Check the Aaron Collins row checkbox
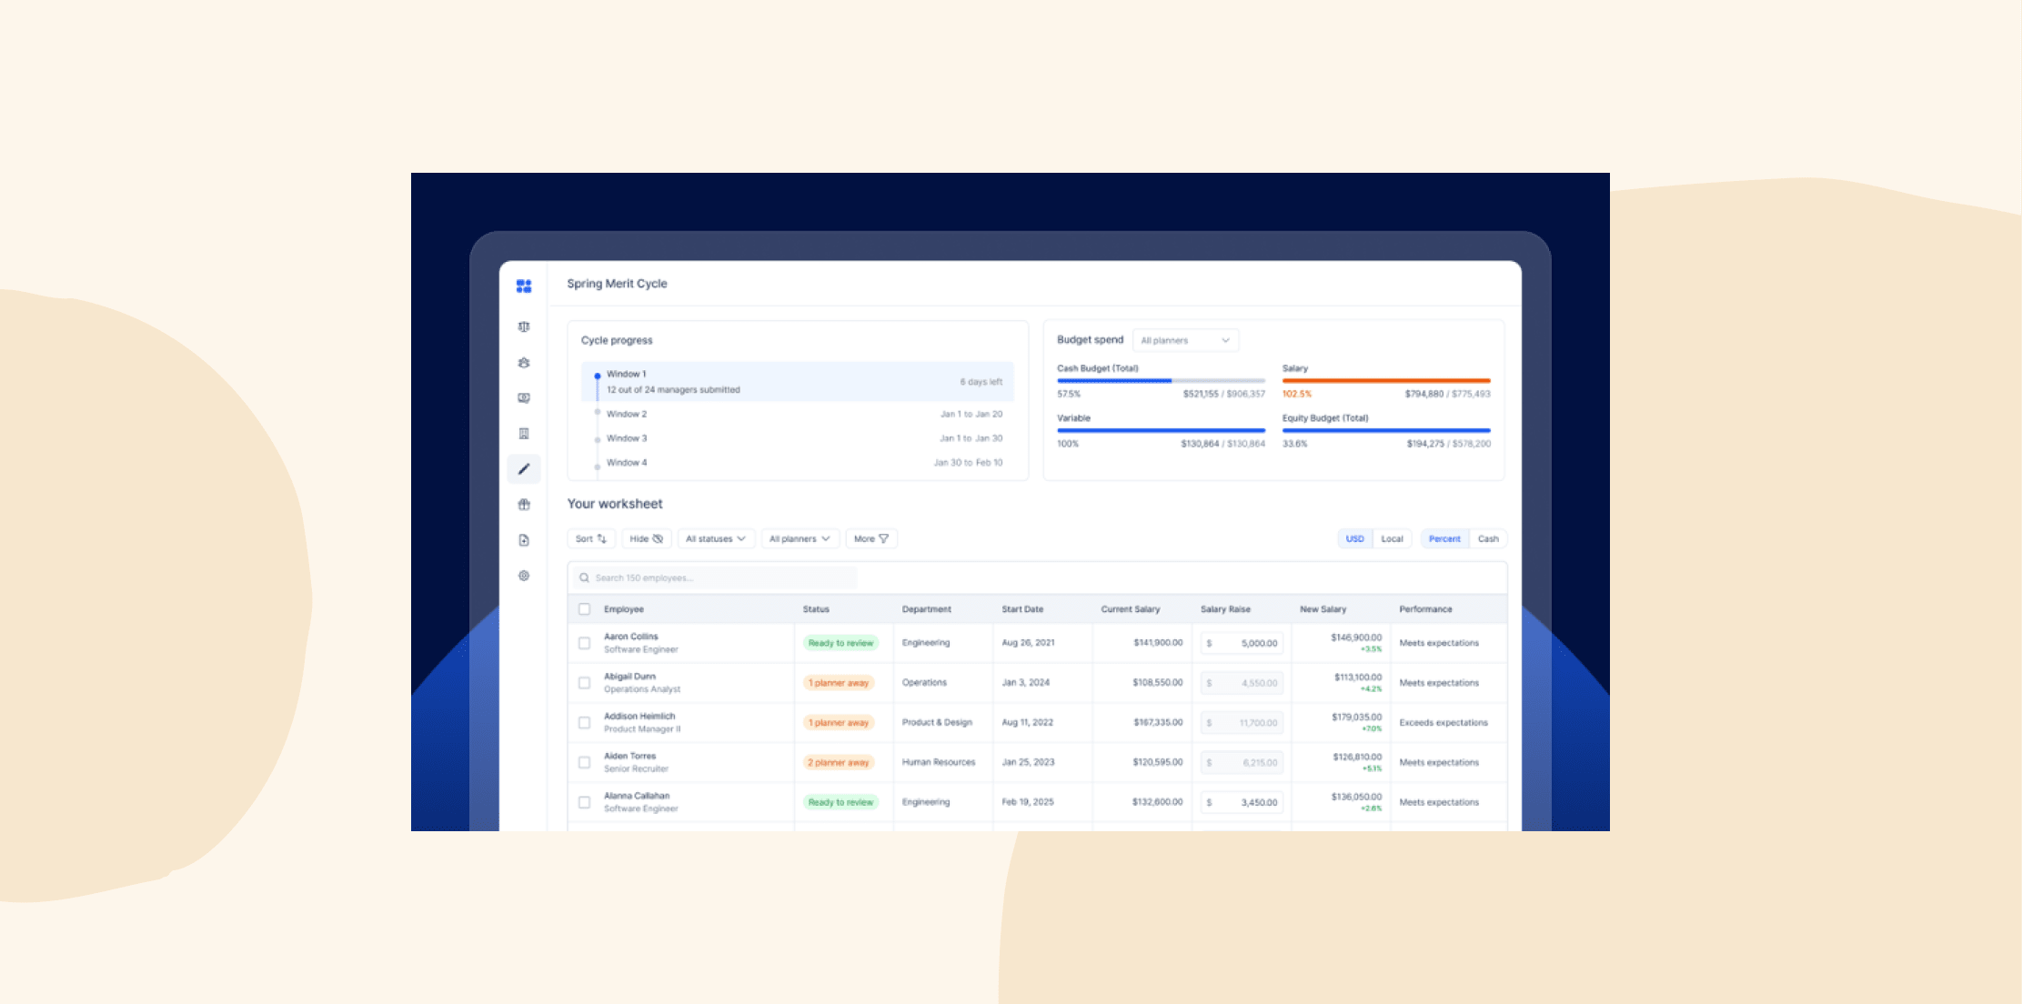2022x1004 pixels. pyautogui.click(x=584, y=643)
